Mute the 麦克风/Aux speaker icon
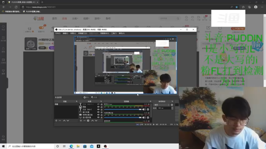The image size is (266, 149). [144, 110]
